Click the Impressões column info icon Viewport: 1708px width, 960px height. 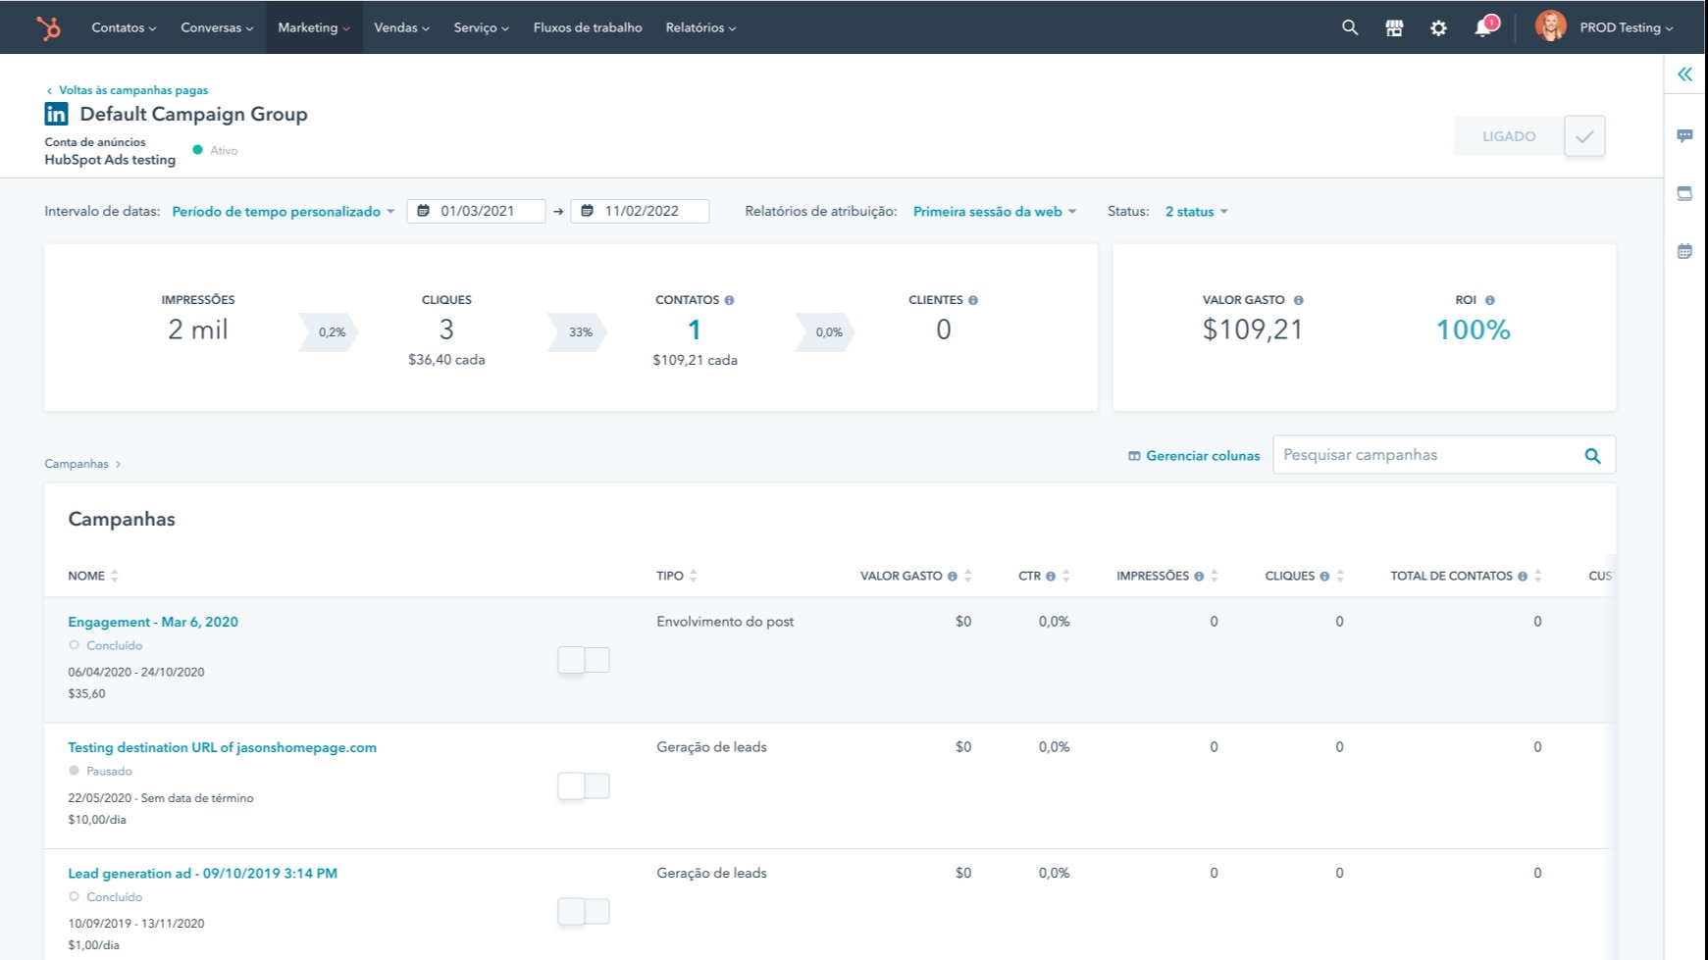point(1199,577)
